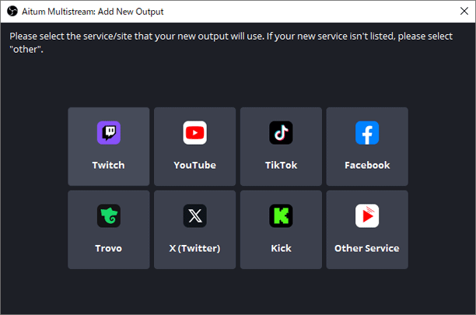Click the OBS logo in title bar

(x=12, y=11)
